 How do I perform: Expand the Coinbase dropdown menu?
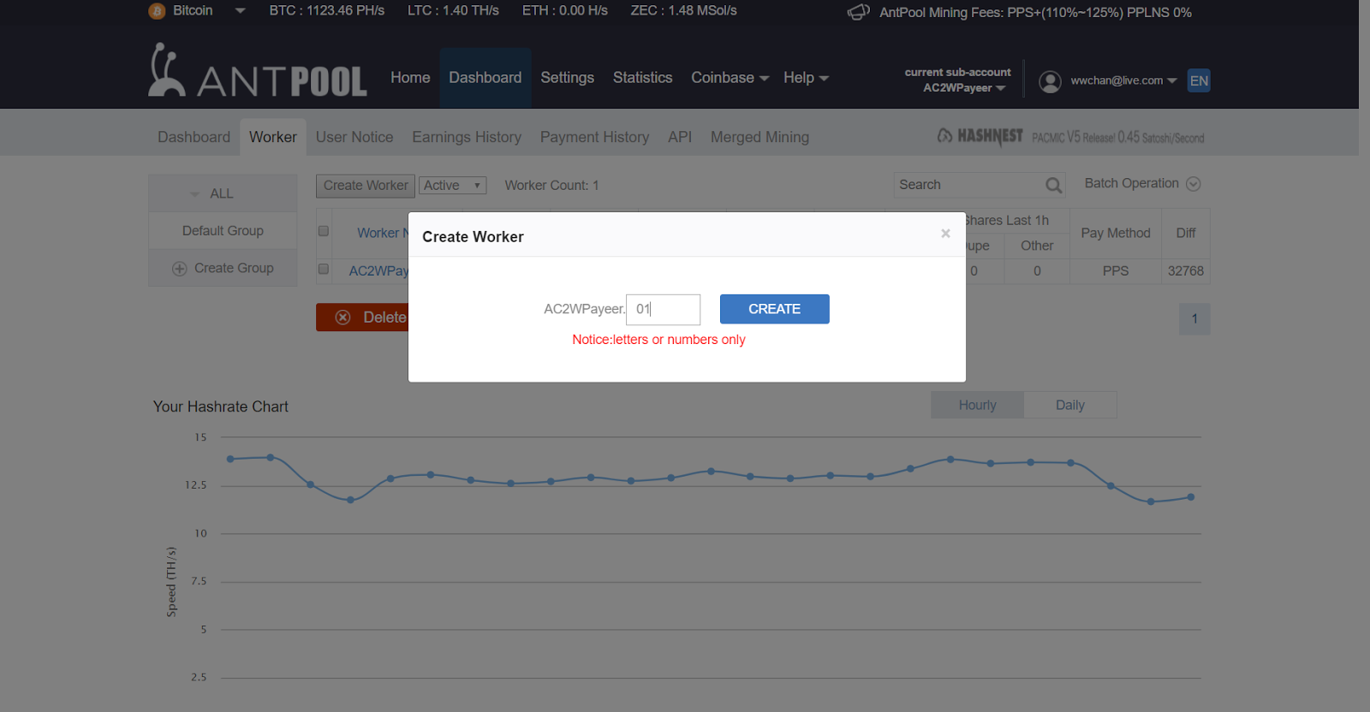[730, 78]
